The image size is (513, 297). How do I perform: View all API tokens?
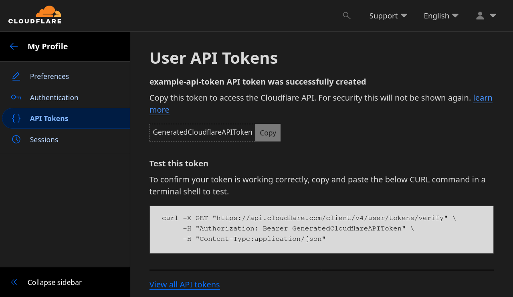pyautogui.click(x=184, y=285)
